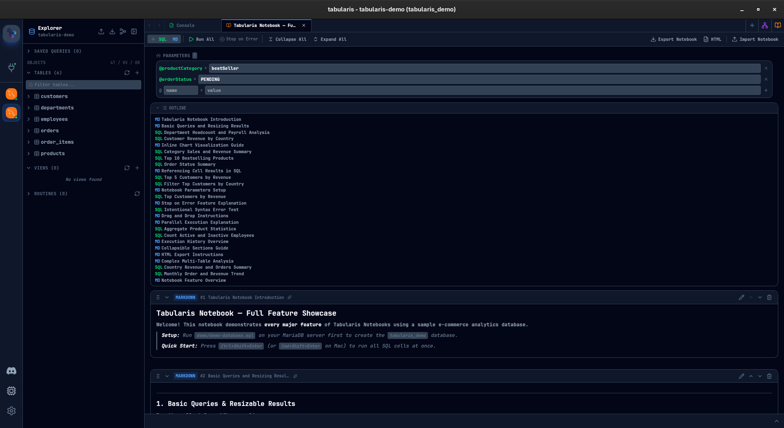Image resolution: width=784 pixels, height=428 pixels.
Task: Switch to the Console tab
Action: point(185,25)
